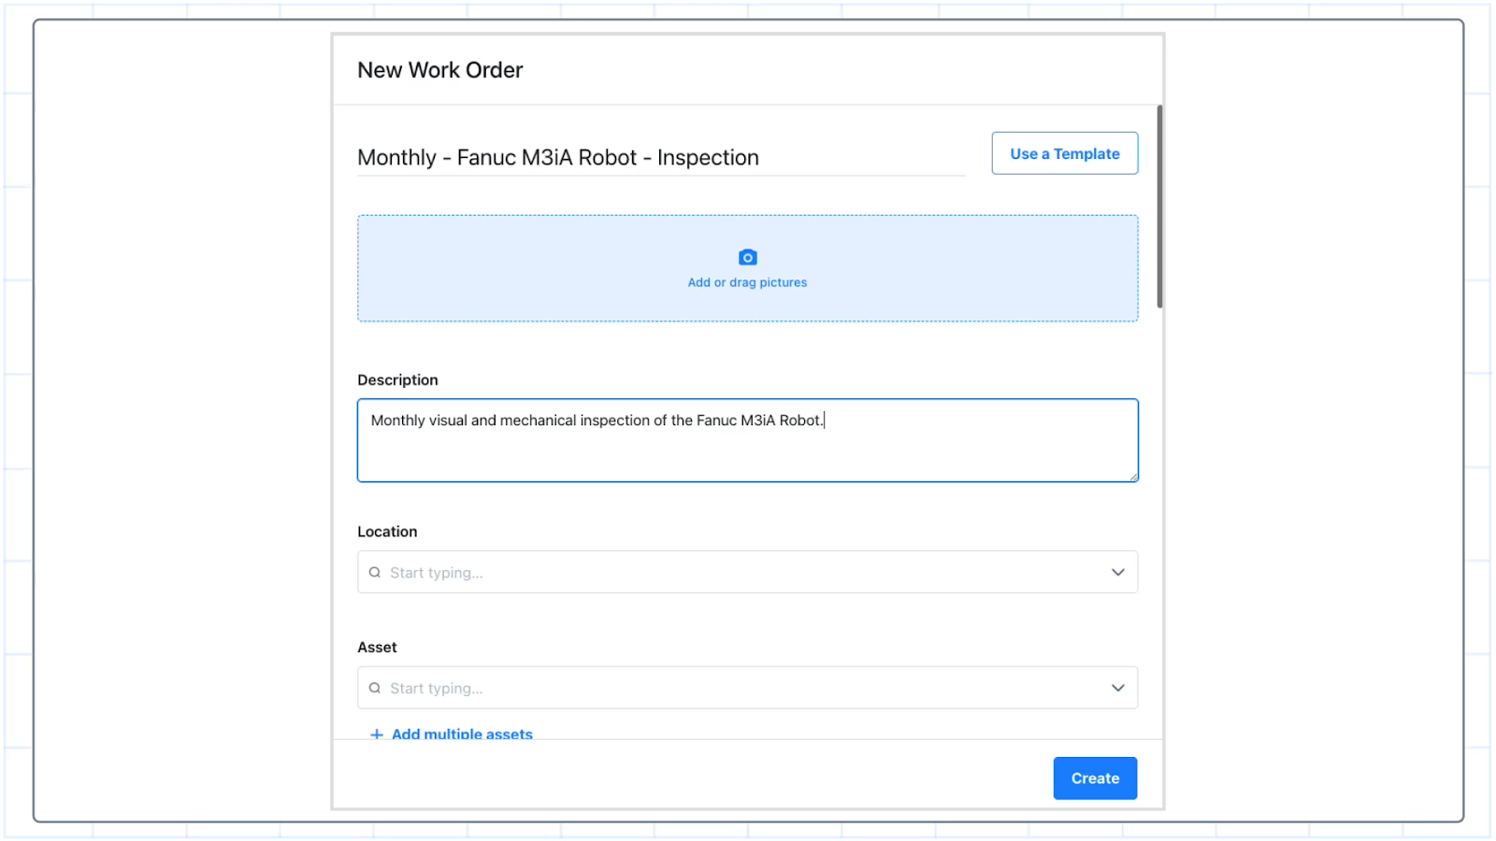Open the Use a Template option
The height and width of the screenshot is (841, 1496).
pos(1065,153)
